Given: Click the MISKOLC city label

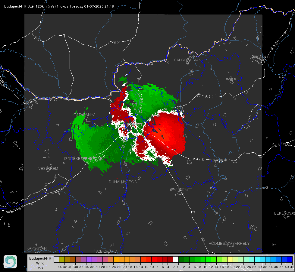Looking at the screenshot, I should (261, 57).
